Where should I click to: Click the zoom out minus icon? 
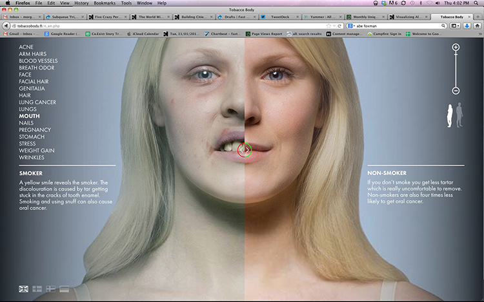click(456, 91)
